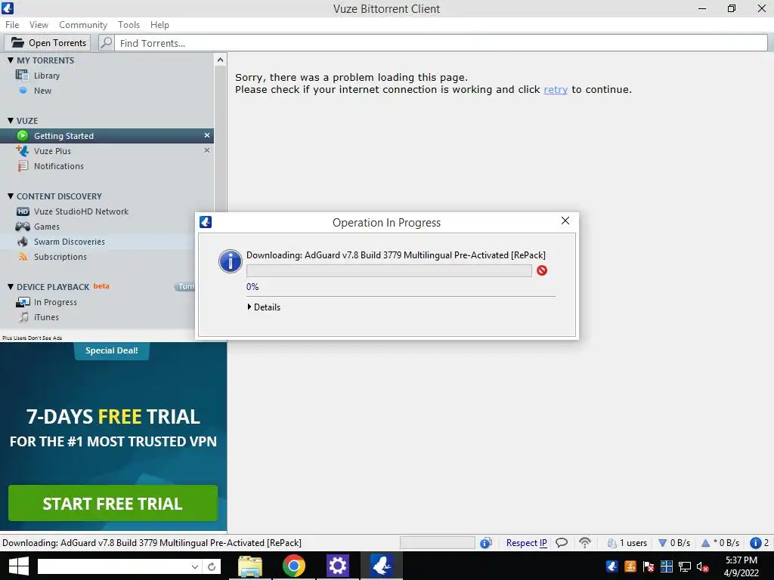Open the File menu
The width and height of the screenshot is (774, 580).
[12, 25]
